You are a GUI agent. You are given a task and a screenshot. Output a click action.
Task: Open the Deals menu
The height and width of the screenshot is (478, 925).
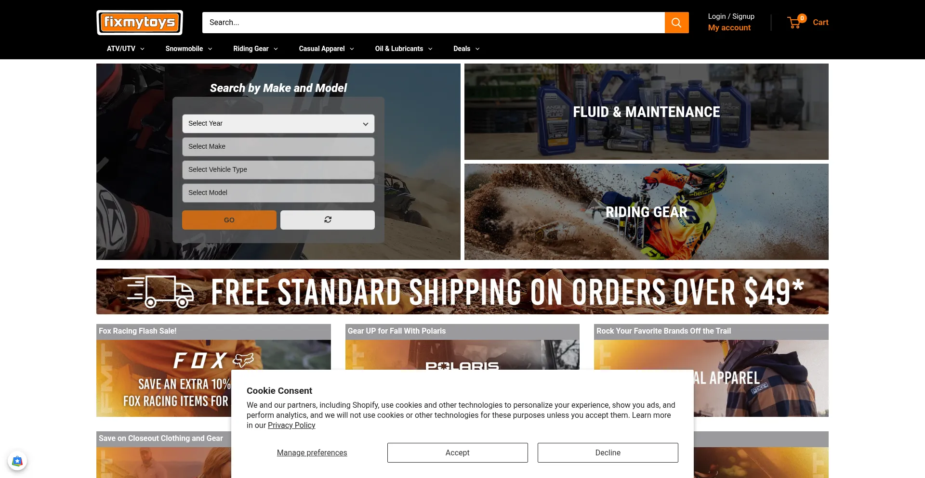466,49
